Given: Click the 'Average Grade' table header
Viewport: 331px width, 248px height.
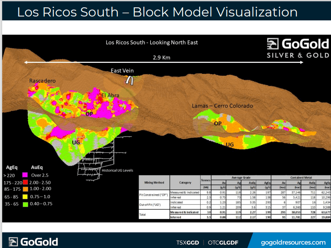Looking at the screenshot, I should [241, 177].
